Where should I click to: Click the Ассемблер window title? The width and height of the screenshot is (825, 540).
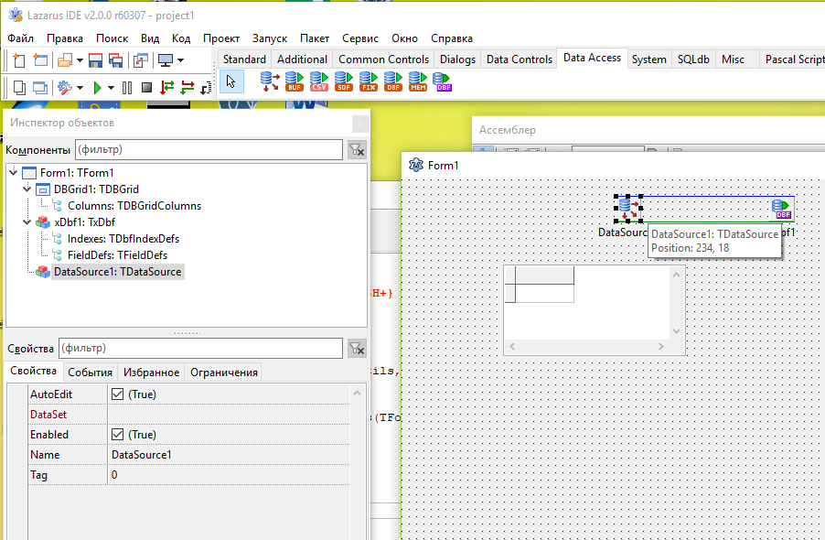(508, 130)
